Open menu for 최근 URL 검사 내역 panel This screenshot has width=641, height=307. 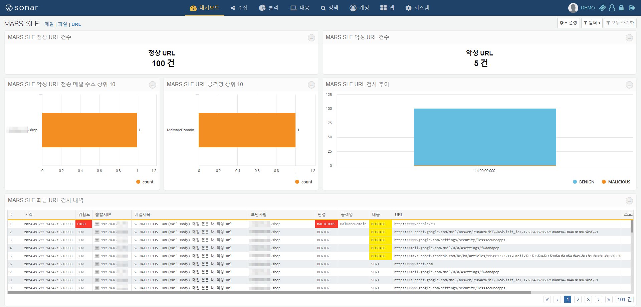click(x=629, y=201)
